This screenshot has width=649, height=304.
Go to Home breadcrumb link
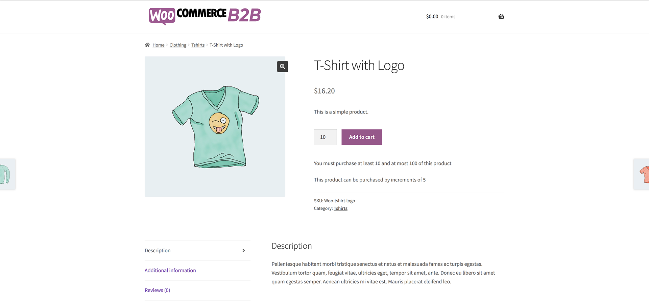(x=159, y=45)
